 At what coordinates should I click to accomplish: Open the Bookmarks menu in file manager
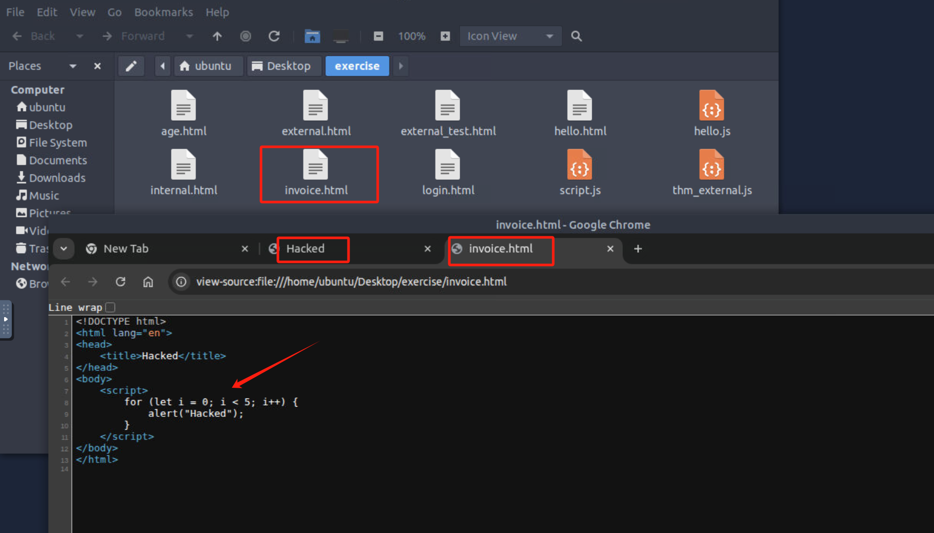(x=163, y=12)
